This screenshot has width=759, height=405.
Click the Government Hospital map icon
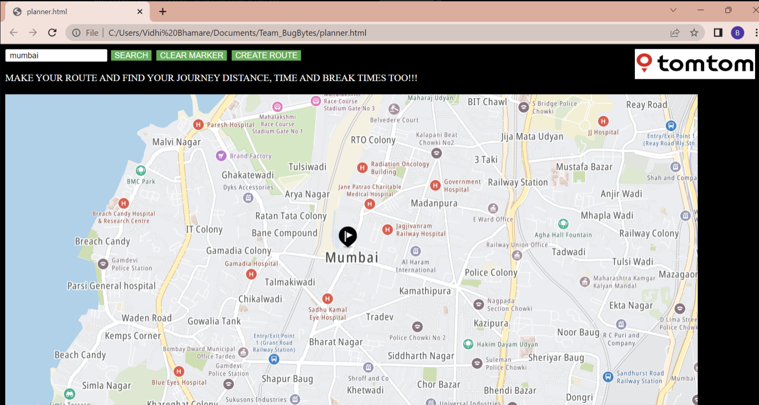click(x=435, y=186)
